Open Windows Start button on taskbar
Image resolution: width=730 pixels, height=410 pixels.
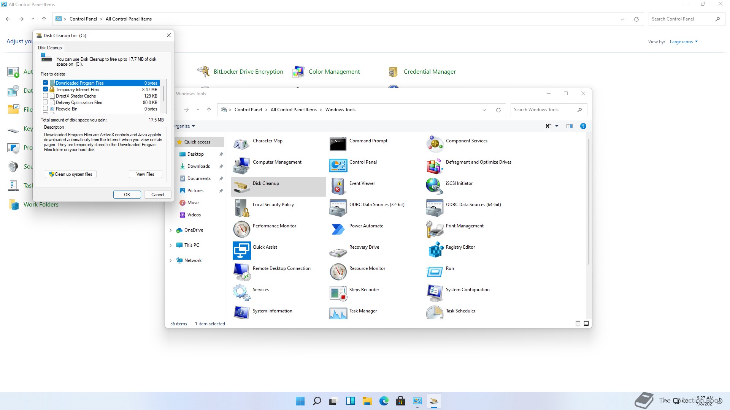pos(300,401)
